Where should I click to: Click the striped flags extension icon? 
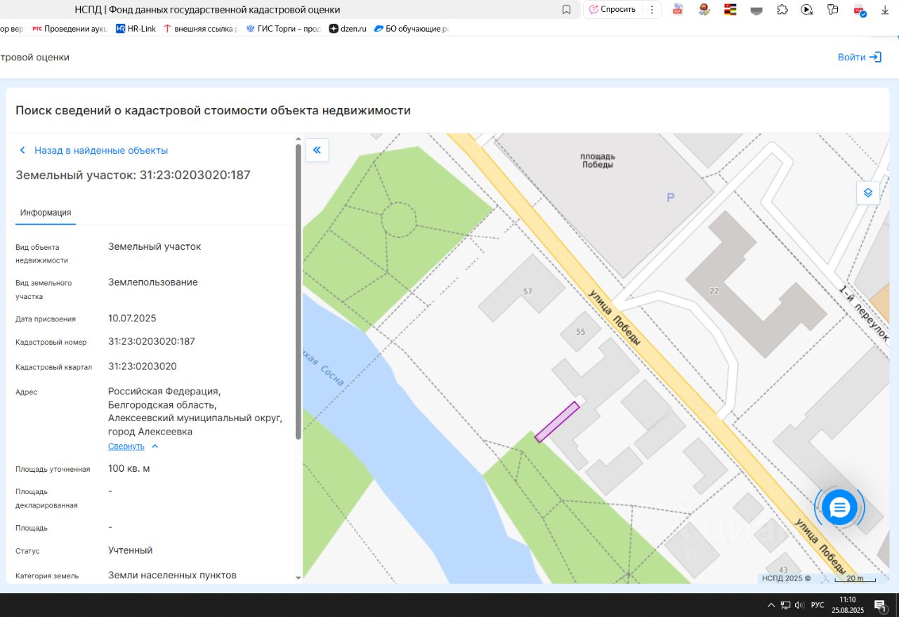tap(730, 10)
